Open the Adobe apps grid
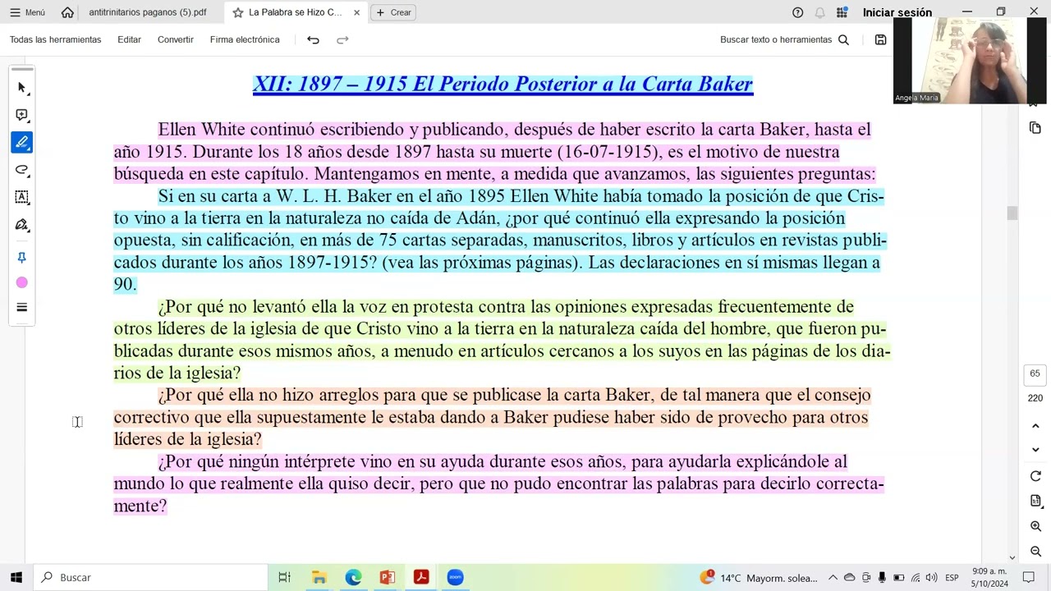The image size is (1051, 591). tap(842, 12)
